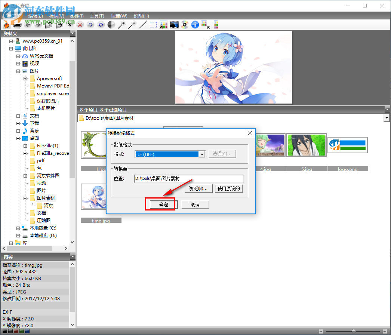
Task: Select the diagonal line tool icon
Action: 143,25
